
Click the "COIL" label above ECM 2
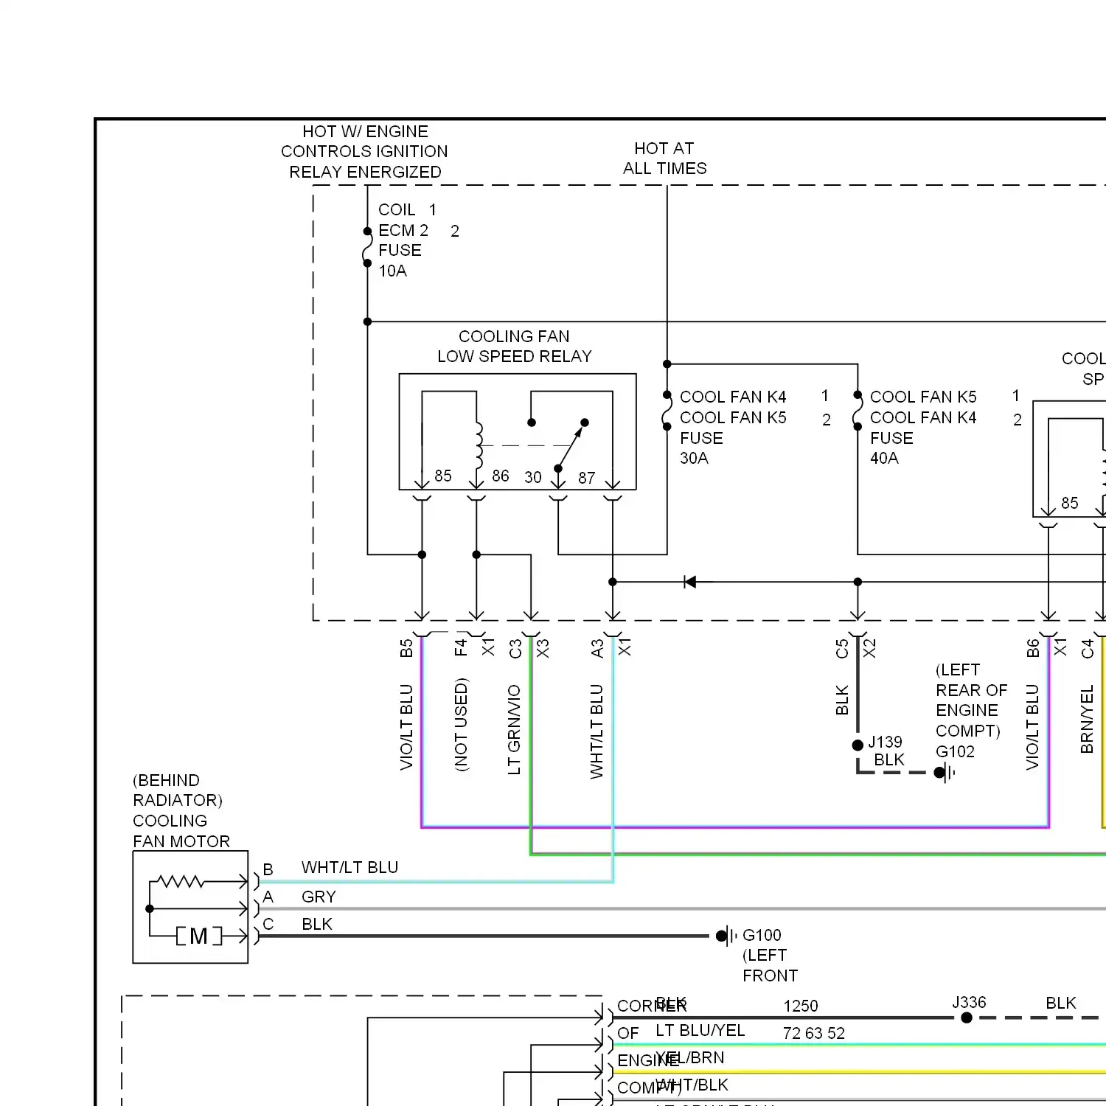(397, 210)
